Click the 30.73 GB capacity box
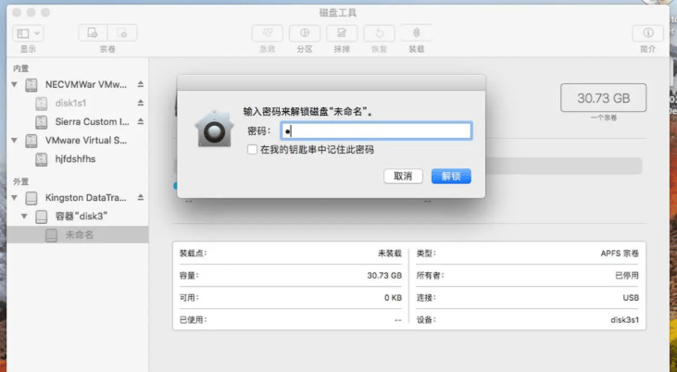This screenshot has width=677, height=372. [x=603, y=98]
